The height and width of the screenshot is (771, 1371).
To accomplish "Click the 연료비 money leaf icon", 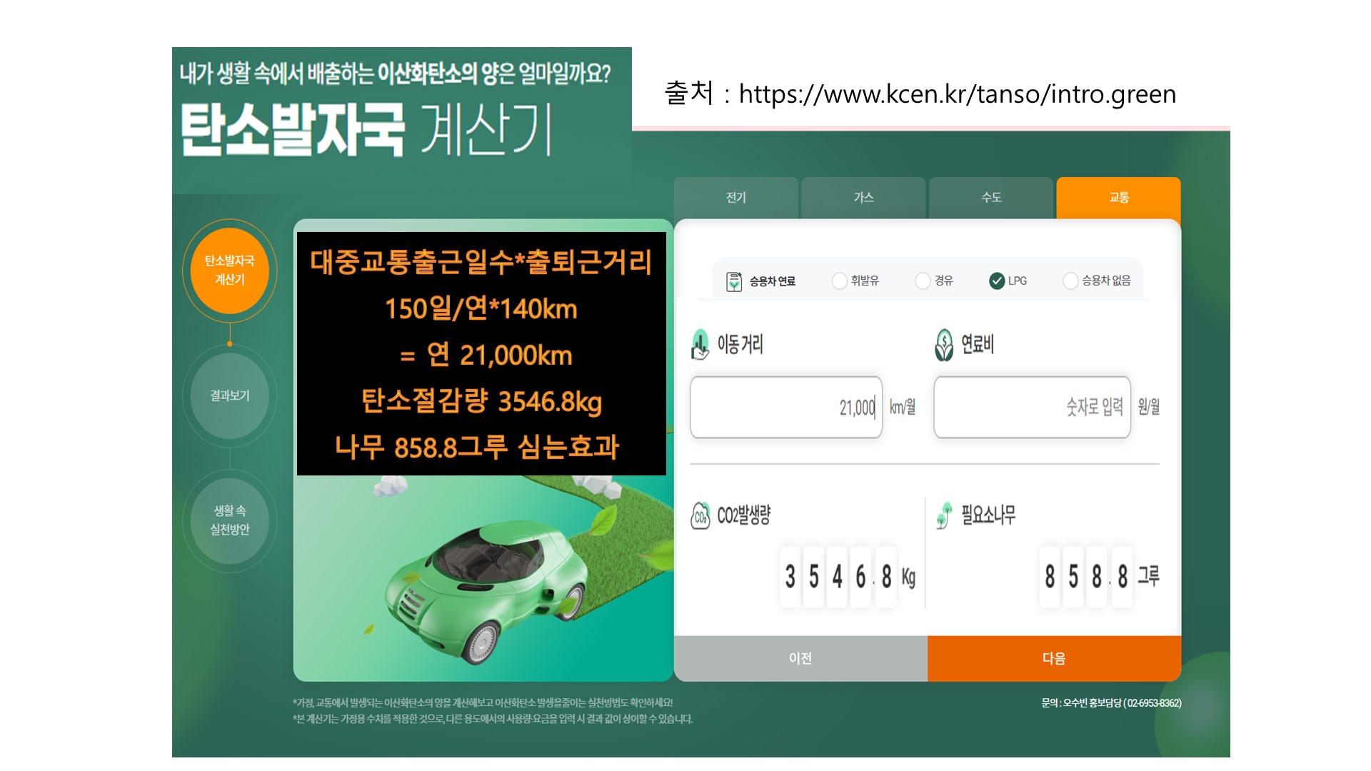I will pos(944,345).
